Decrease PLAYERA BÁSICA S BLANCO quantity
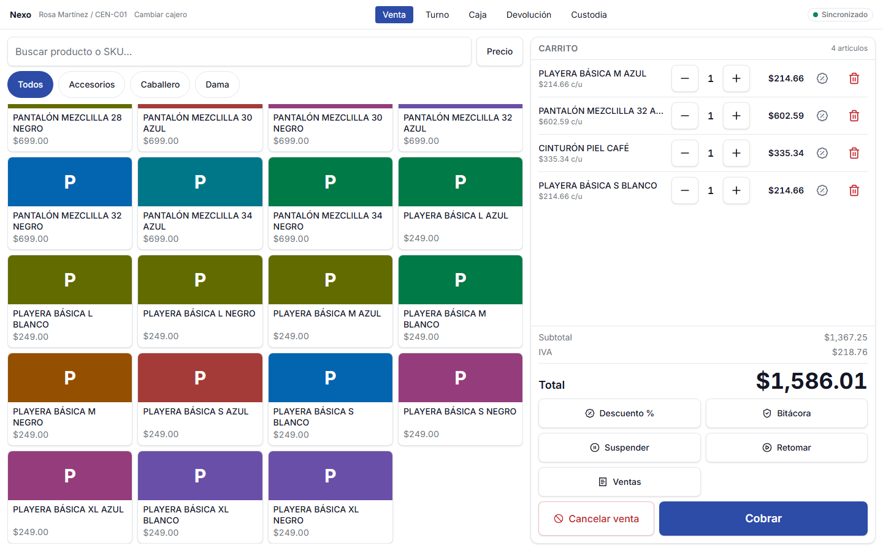 685,190
